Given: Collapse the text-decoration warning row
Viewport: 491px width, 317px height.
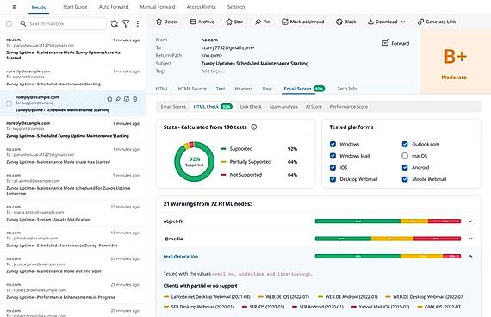Looking at the screenshot, I should [470, 256].
